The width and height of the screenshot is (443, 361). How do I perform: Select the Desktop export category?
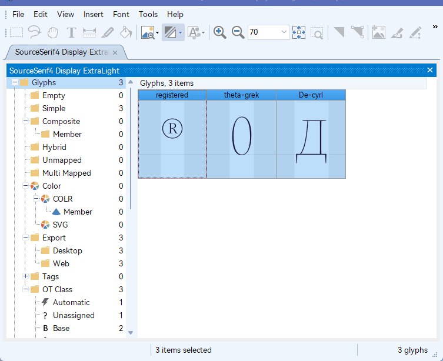point(68,250)
